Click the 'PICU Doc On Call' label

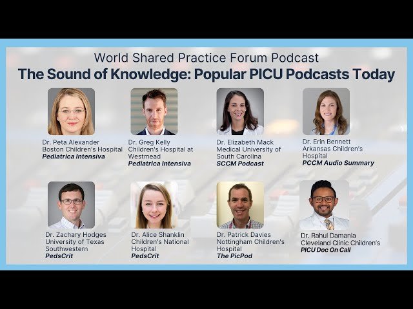pyautogui.click(x=325, y=250)
